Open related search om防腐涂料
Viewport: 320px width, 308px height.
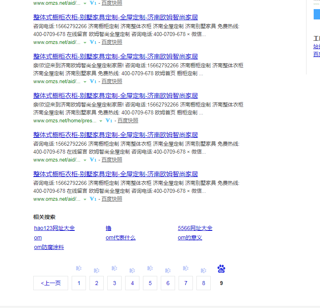tap(49, 247)
